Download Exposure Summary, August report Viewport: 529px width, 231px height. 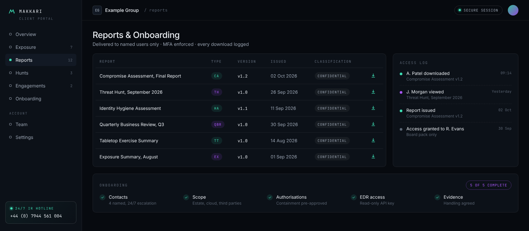[373, 157]
